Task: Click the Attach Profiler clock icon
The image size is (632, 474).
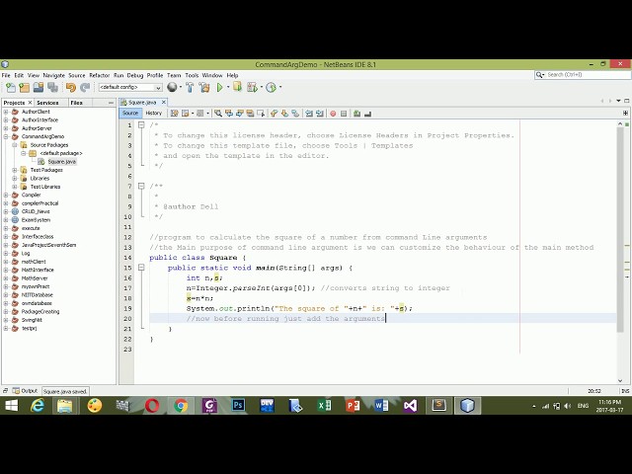Action: pyautogui.click(x=272, y=87)
